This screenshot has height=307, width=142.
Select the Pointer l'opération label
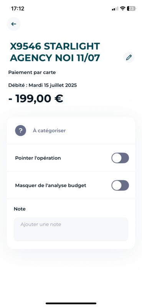point(38,158)
